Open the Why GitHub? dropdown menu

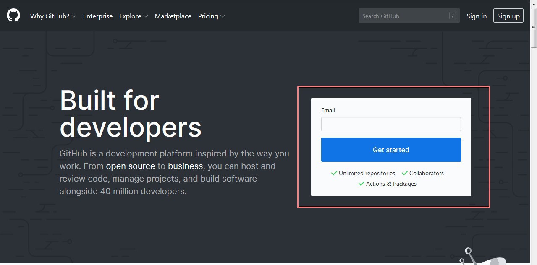[53, 16]
